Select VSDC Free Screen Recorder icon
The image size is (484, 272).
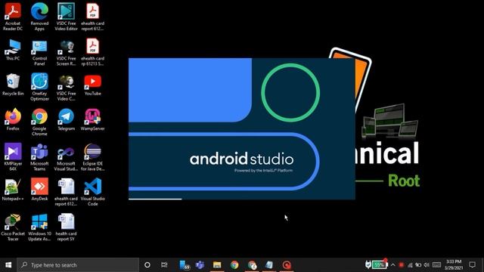(66, 52)
